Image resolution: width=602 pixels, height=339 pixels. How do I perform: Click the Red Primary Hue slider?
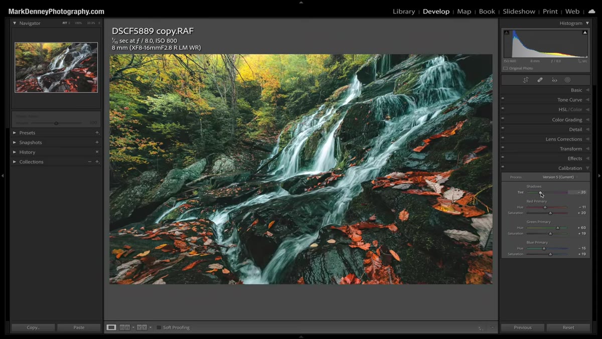coord(547,207)
